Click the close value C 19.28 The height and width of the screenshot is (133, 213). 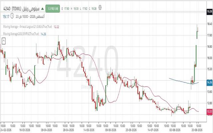coord(93,9)
